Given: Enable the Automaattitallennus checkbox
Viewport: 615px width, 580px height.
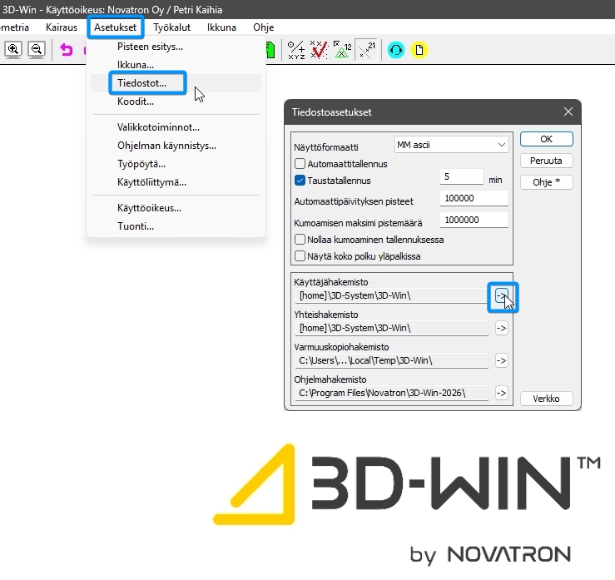Looking at the screenshot, I should coord(300,164).
